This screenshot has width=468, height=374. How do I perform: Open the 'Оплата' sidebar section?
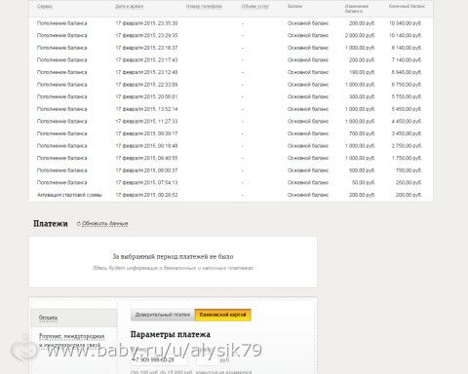74,318
